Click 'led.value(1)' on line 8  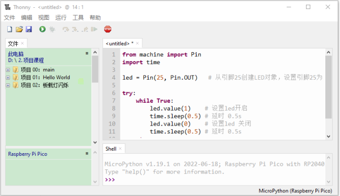coord(170,108)
